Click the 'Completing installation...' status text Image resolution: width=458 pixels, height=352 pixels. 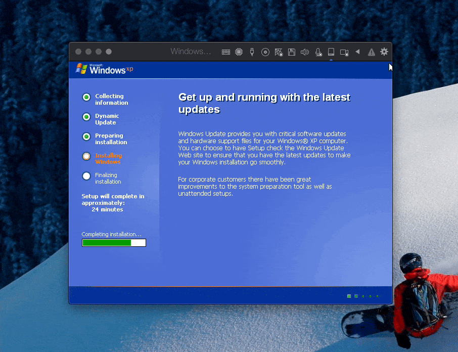tap(112, 234)
